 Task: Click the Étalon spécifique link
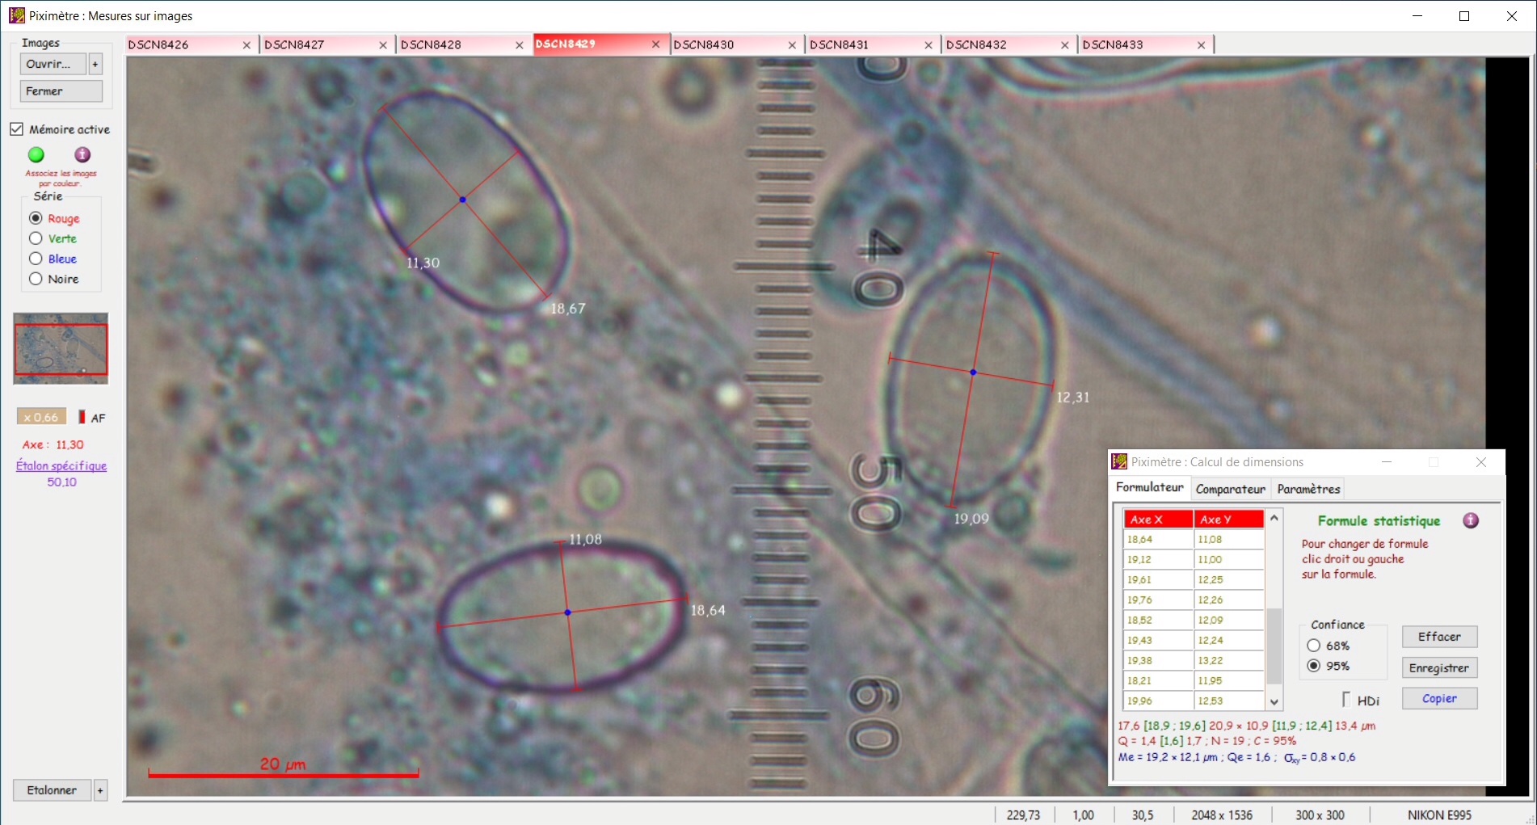tap(61, 465)
